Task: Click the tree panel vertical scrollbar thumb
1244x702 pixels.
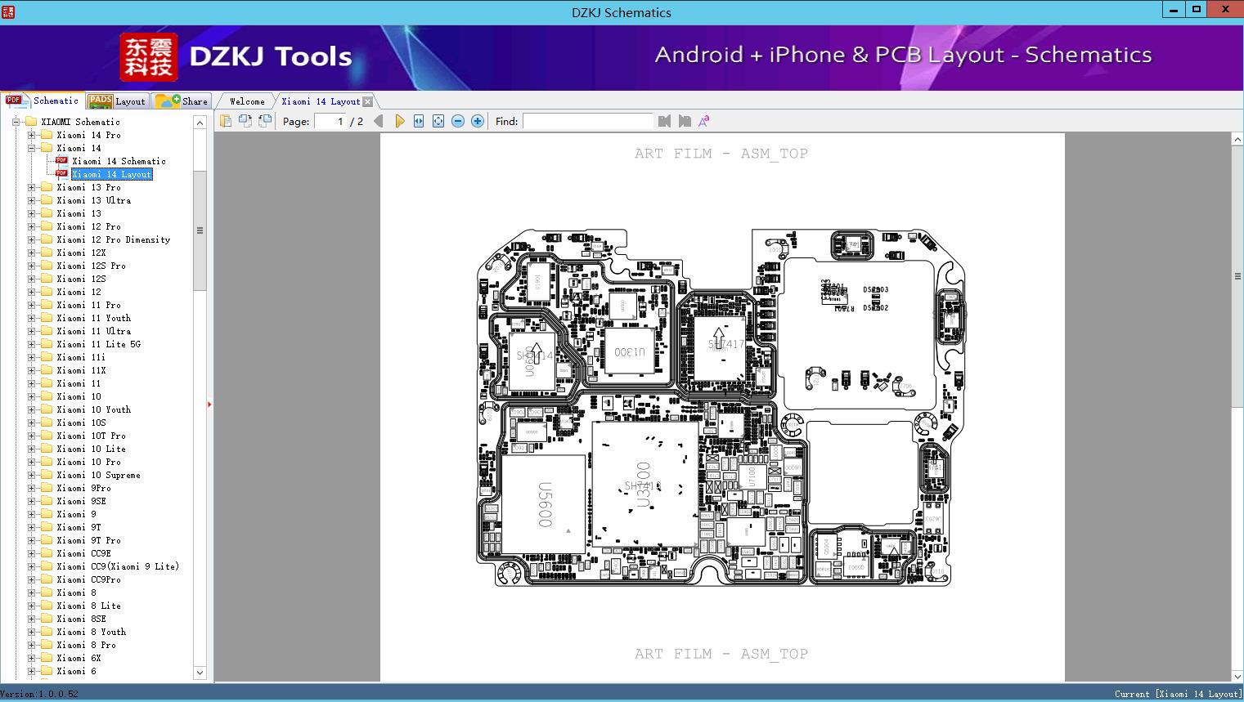Action: [200, 230]
